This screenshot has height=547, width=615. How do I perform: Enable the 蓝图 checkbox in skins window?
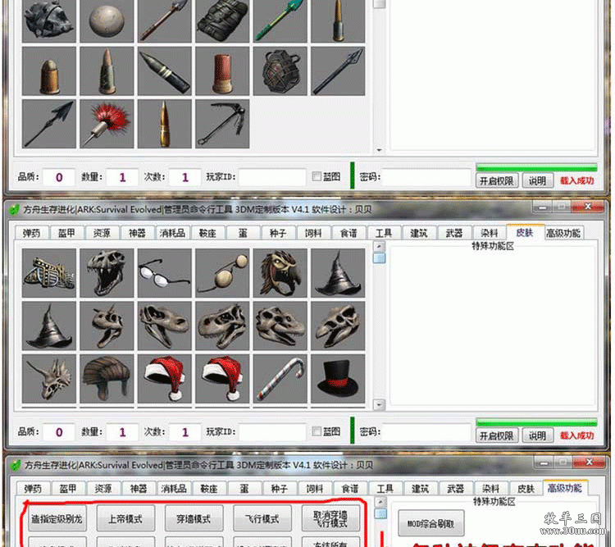click(317, 431)
